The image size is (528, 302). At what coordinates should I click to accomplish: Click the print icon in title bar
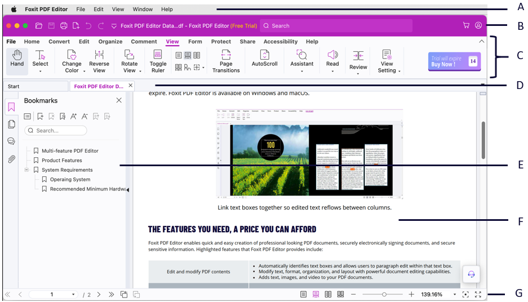point(64,26)
